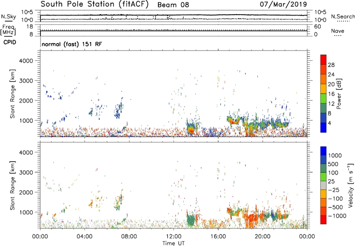
Task: Click the red bottom of velocity colorbar
Action: (x=323, y=220)
